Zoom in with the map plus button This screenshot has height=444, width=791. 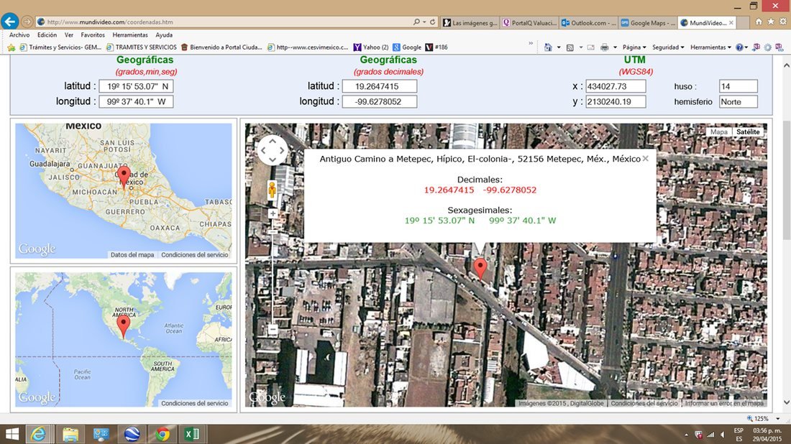273,213
